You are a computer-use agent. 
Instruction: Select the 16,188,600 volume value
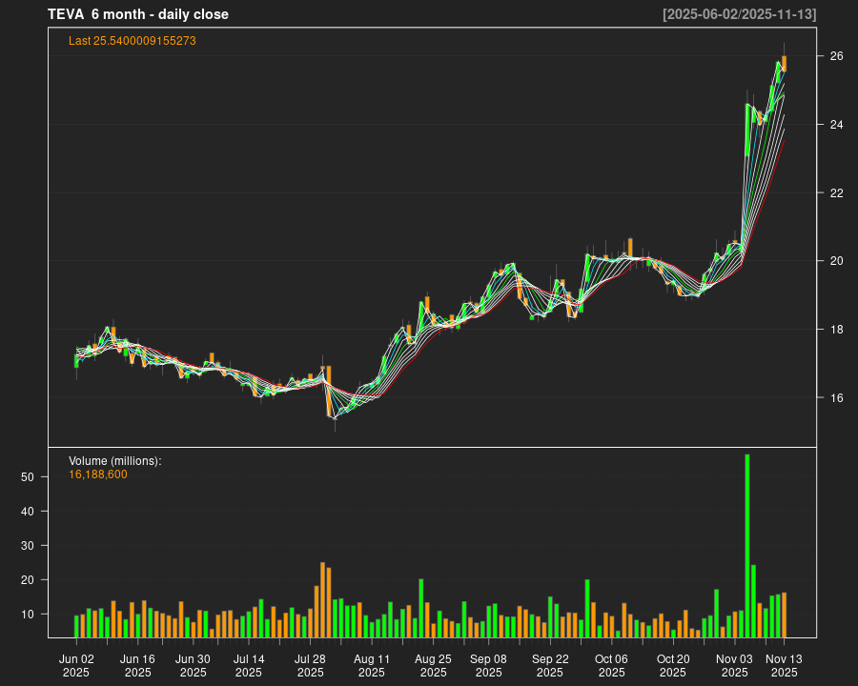[98, 474]
